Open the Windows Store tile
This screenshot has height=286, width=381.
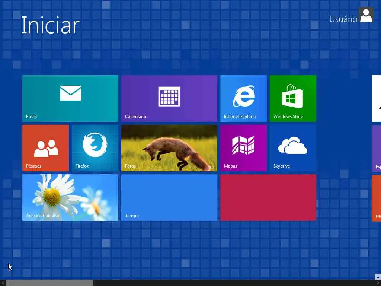click(293, 98)
